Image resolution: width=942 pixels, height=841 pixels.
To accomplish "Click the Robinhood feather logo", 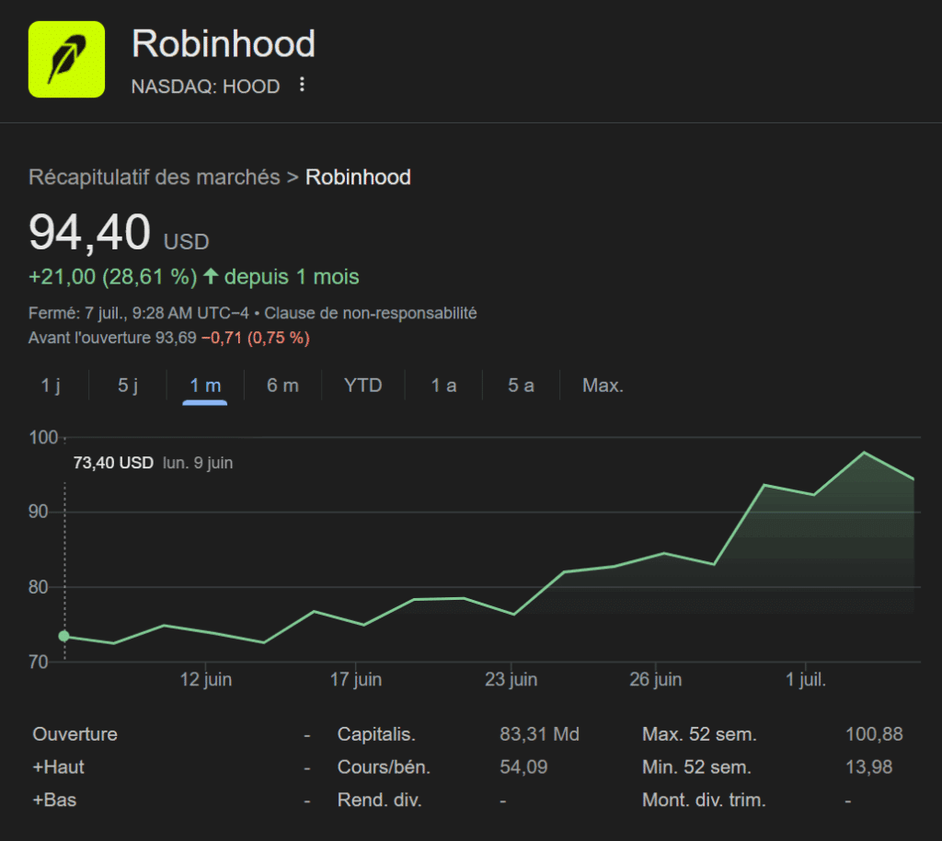I will (x=66, y=60).
